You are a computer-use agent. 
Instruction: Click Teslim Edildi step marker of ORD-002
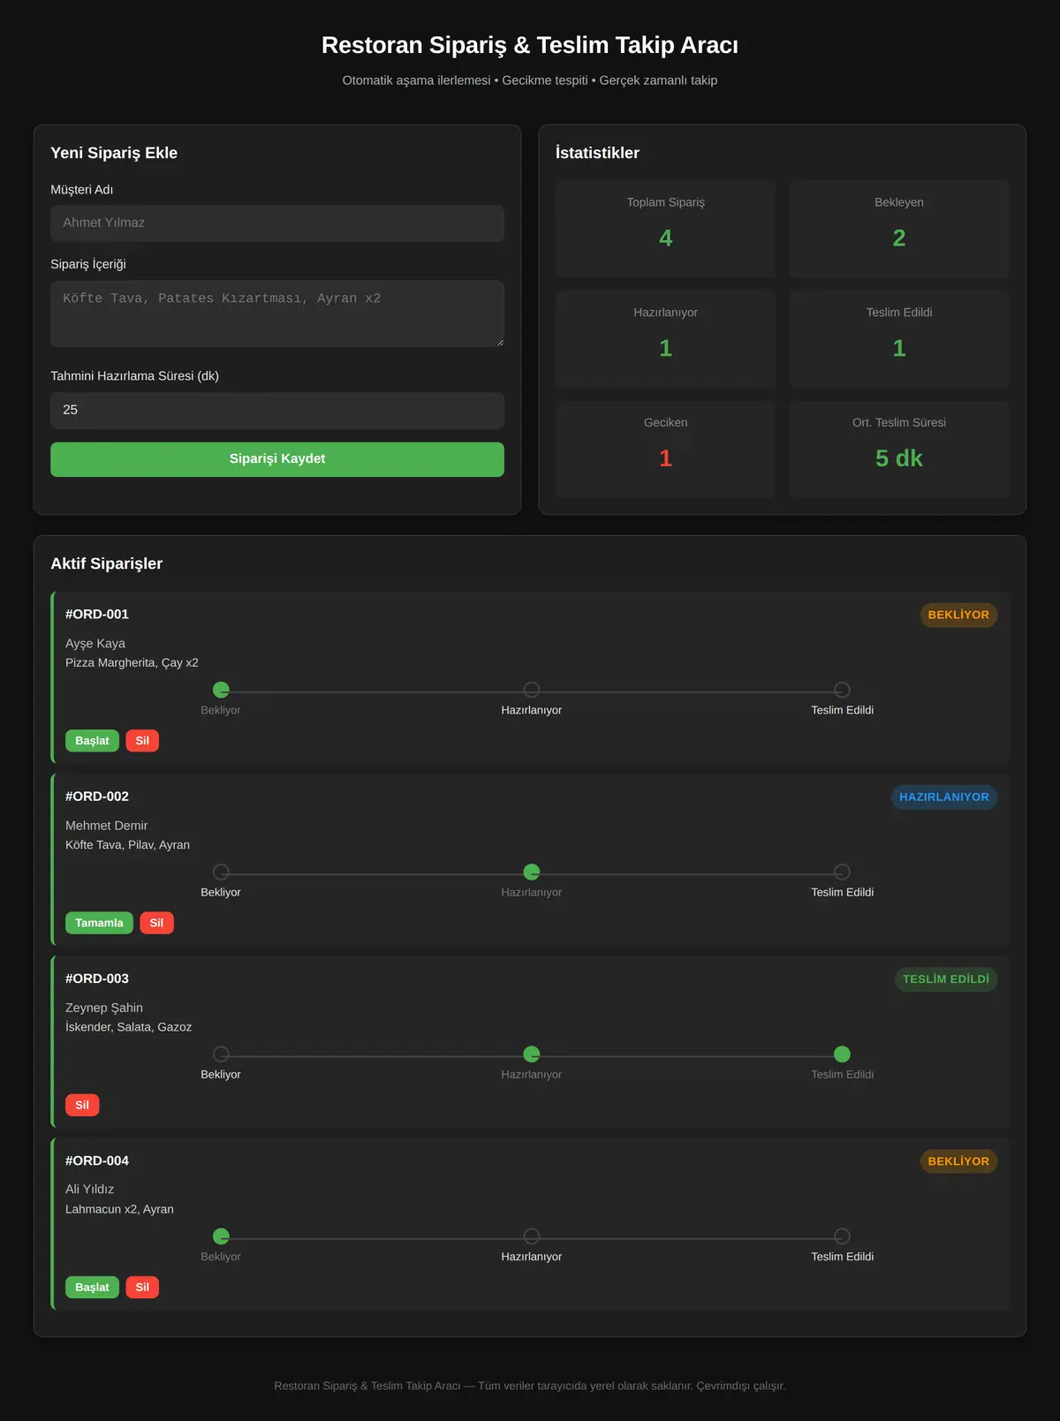[x=843, y=872]
